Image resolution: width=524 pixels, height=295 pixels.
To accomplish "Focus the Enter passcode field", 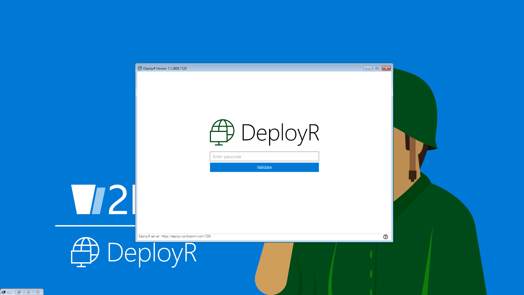I will point(264,157).
